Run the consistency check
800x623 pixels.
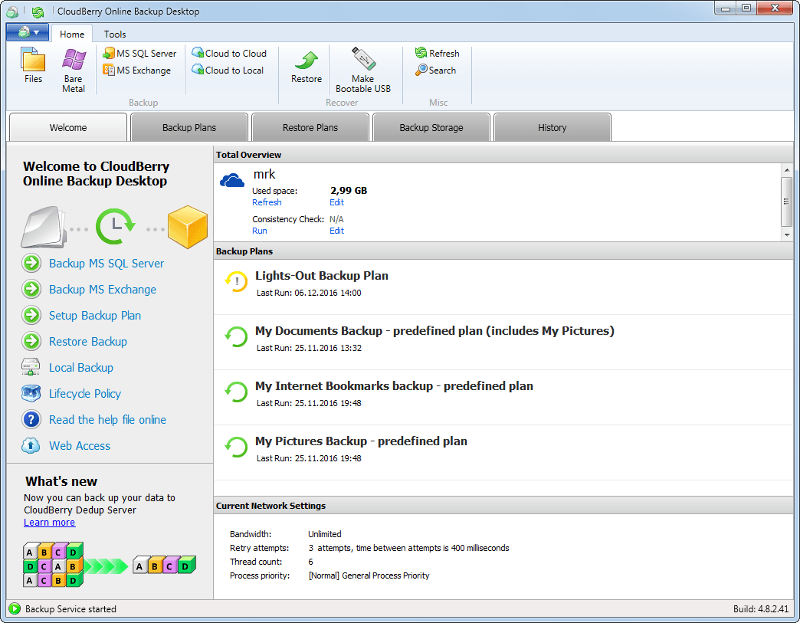[x=260, y=231]
